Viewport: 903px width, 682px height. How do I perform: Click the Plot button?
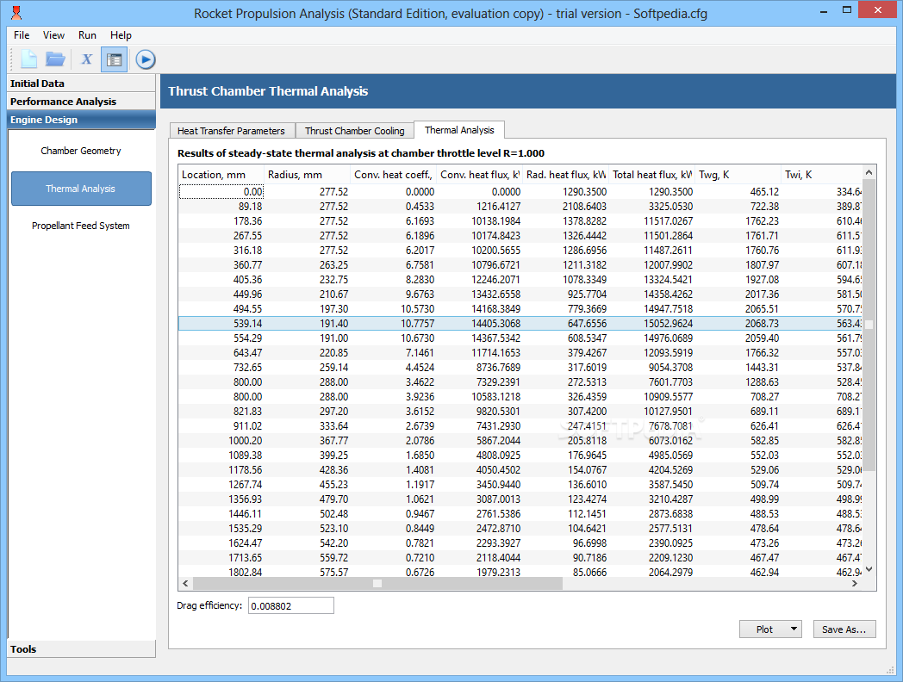(764, 629)
